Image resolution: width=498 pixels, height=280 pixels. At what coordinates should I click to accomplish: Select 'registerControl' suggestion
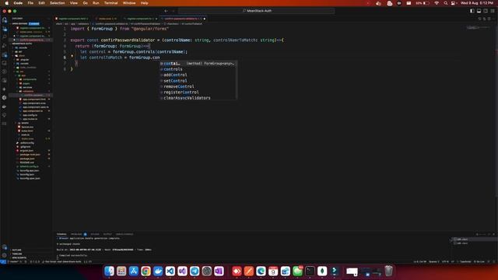[x=198, y=92]
